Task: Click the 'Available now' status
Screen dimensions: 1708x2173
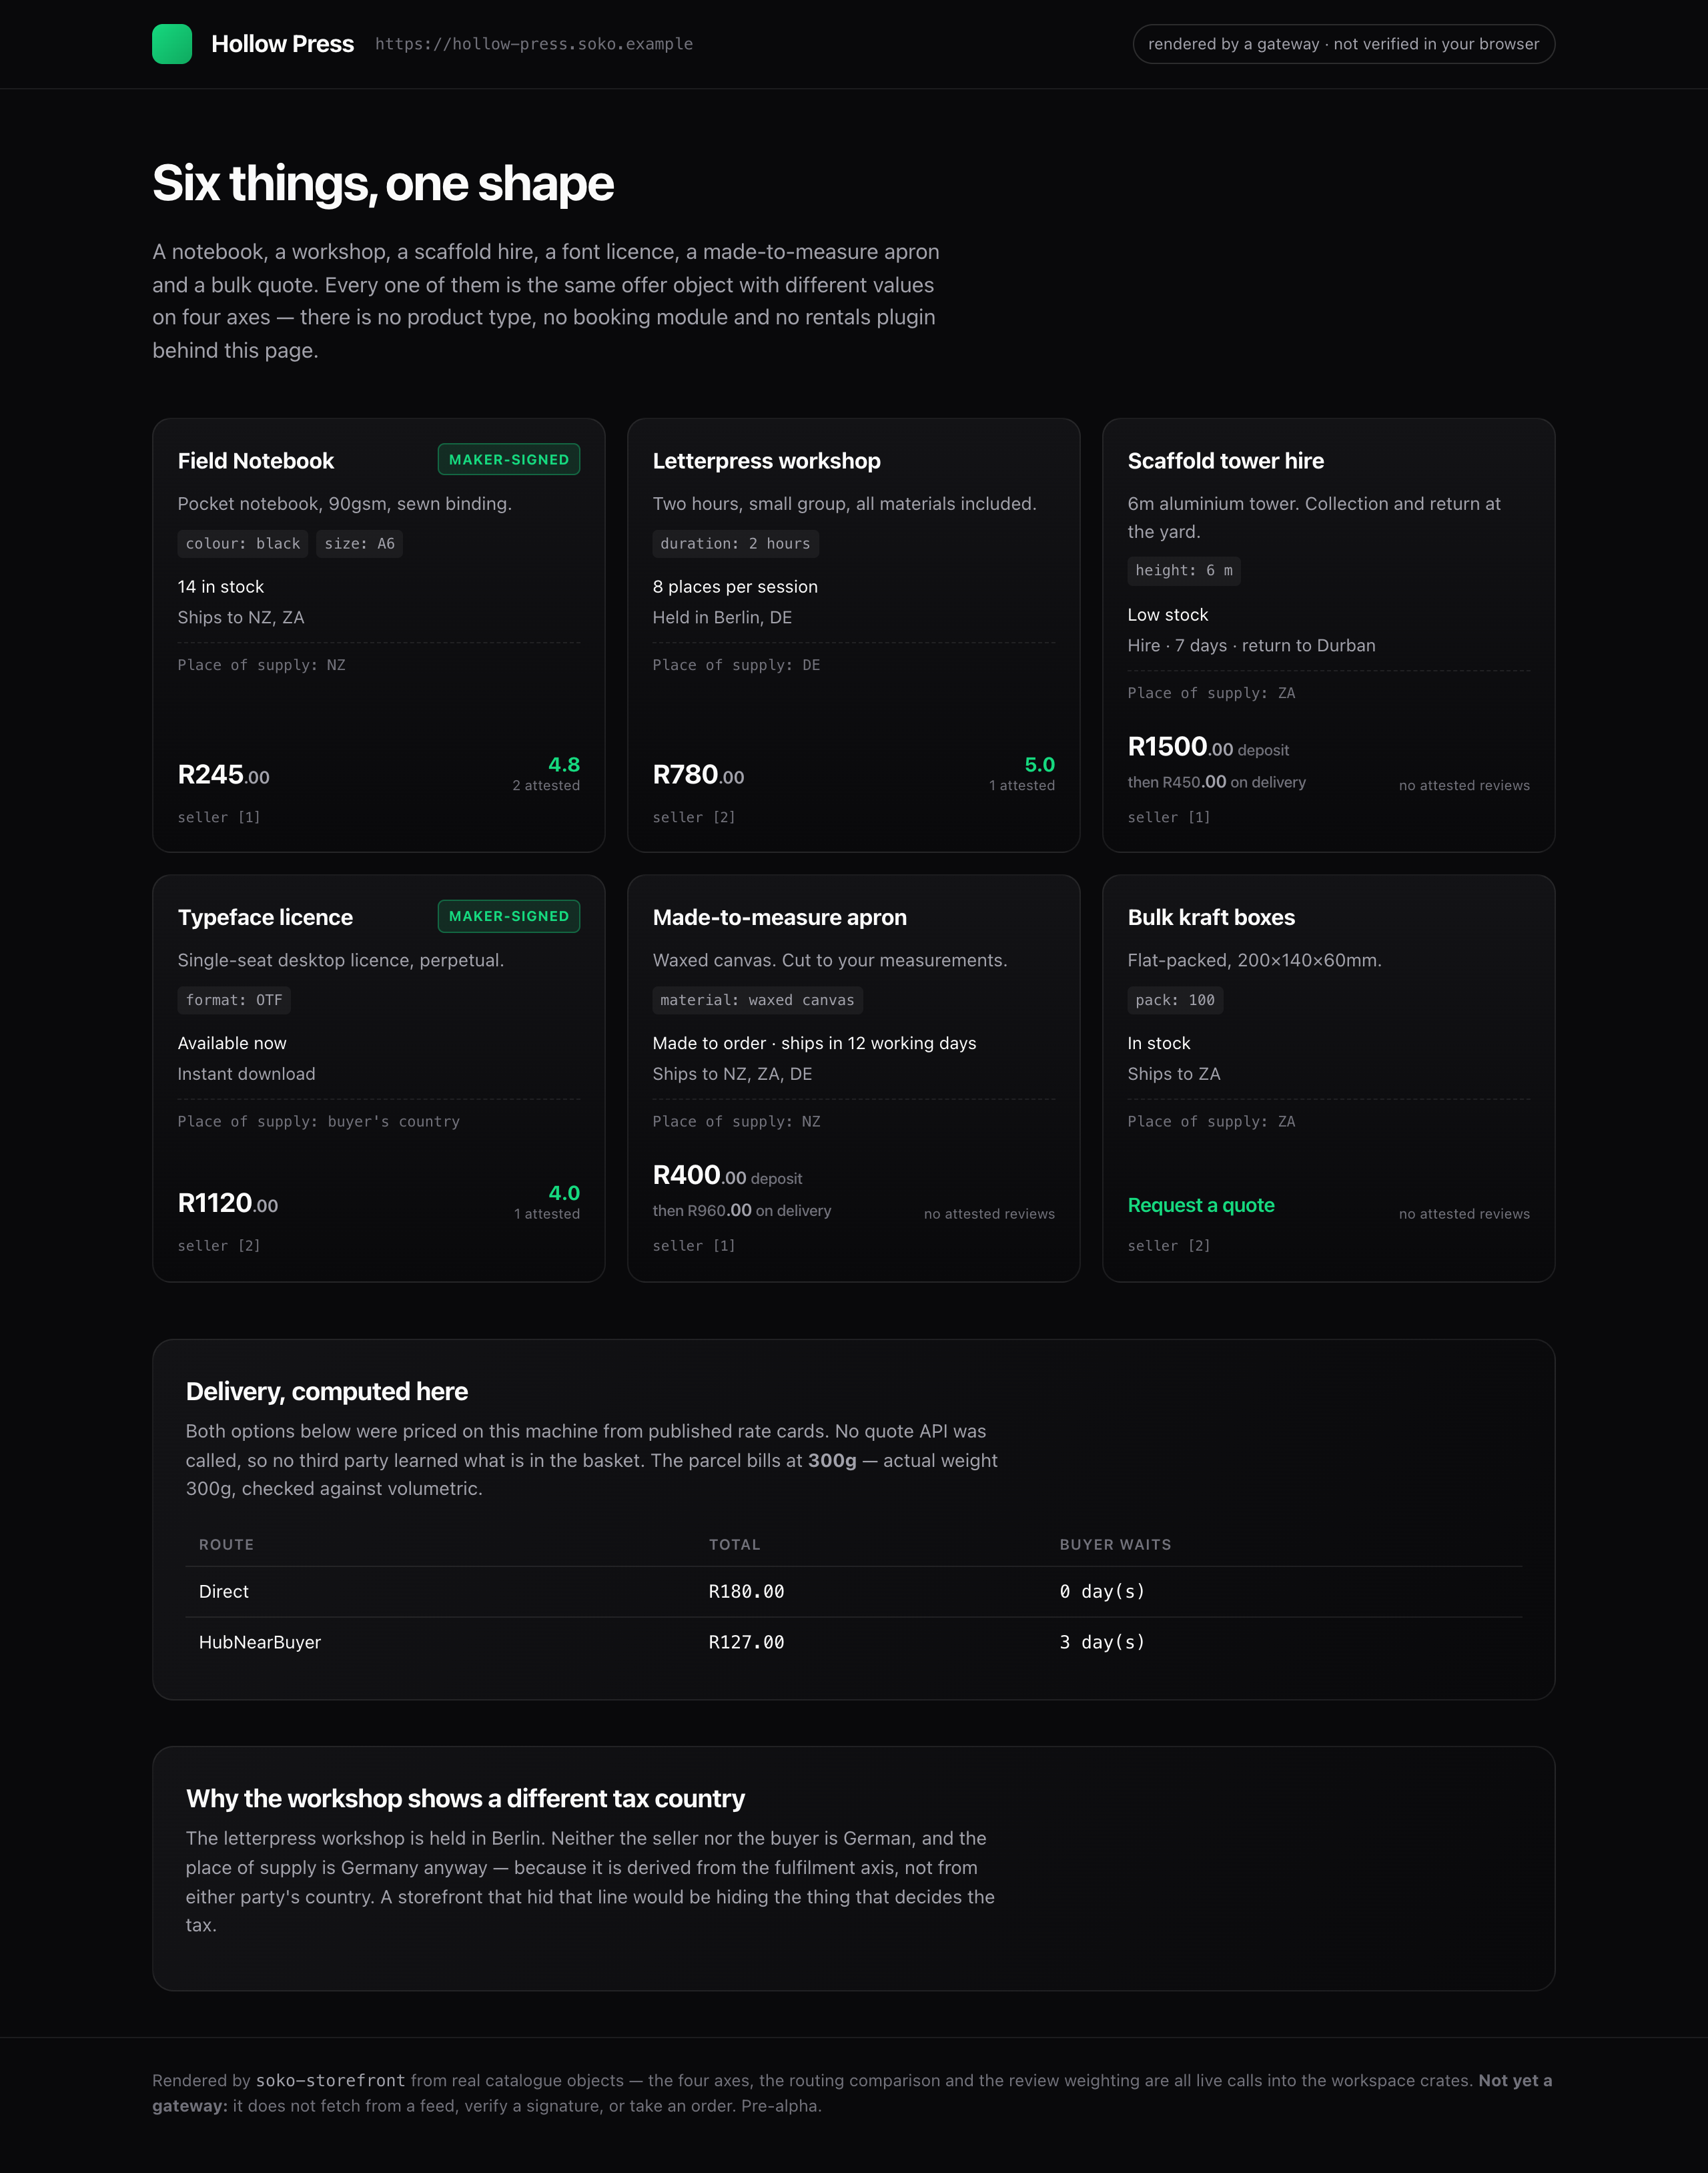Action: (x=232, y=1042)
